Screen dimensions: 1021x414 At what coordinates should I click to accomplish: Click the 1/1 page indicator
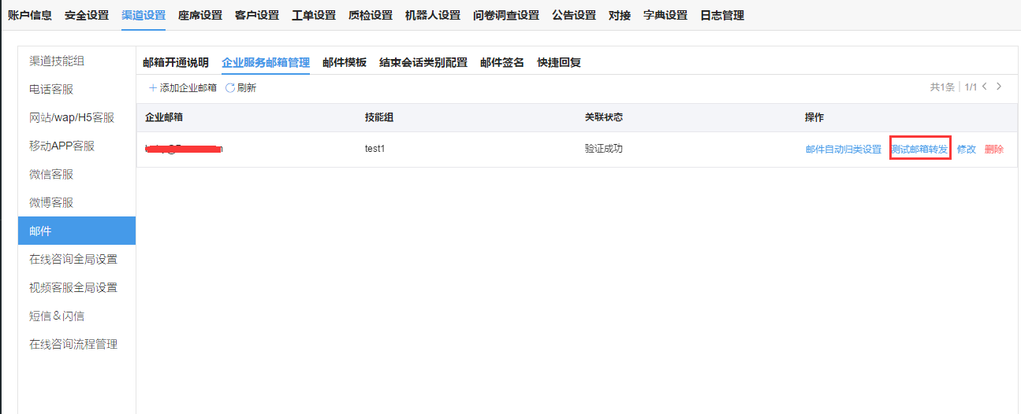pos(971,87)
